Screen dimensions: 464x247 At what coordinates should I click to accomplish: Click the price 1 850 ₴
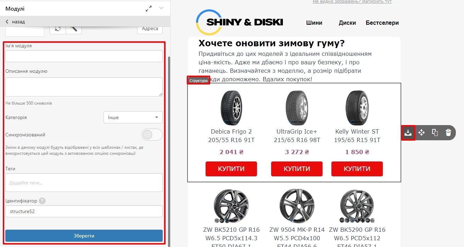point(357,152)
